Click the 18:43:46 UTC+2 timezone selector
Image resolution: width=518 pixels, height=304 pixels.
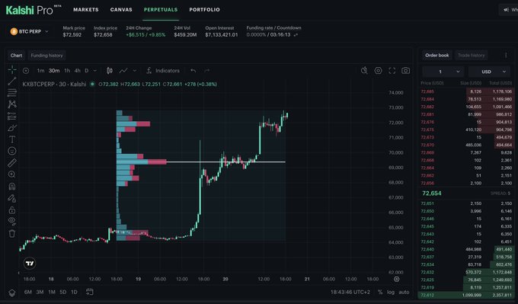click(x=350, y=292)
